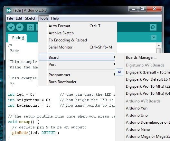Image resolution: width=170 pixels, height=141 pixels.
Task: Click the 'int brightness = 0;' code line
Action: pos(29,100)
